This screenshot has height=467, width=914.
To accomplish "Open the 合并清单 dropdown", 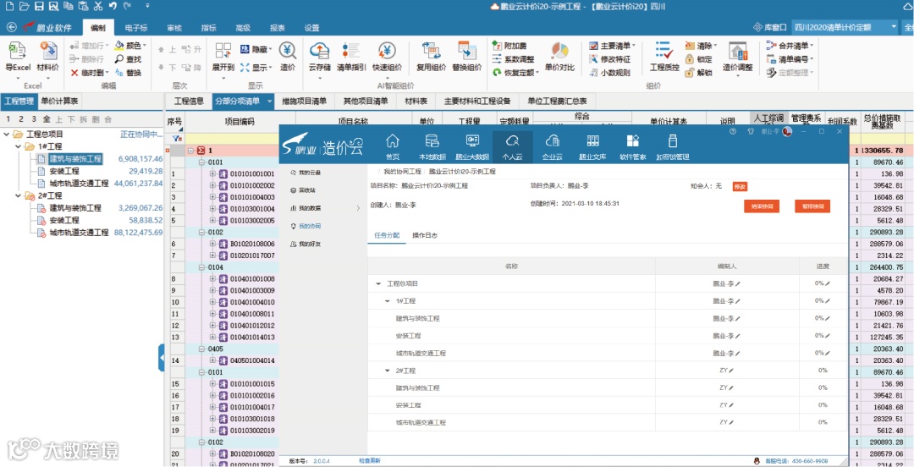I will 790,46.
